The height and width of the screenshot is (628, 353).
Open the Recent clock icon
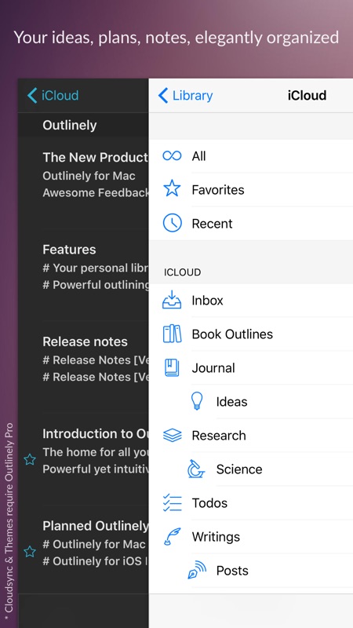tap(172, 223)
